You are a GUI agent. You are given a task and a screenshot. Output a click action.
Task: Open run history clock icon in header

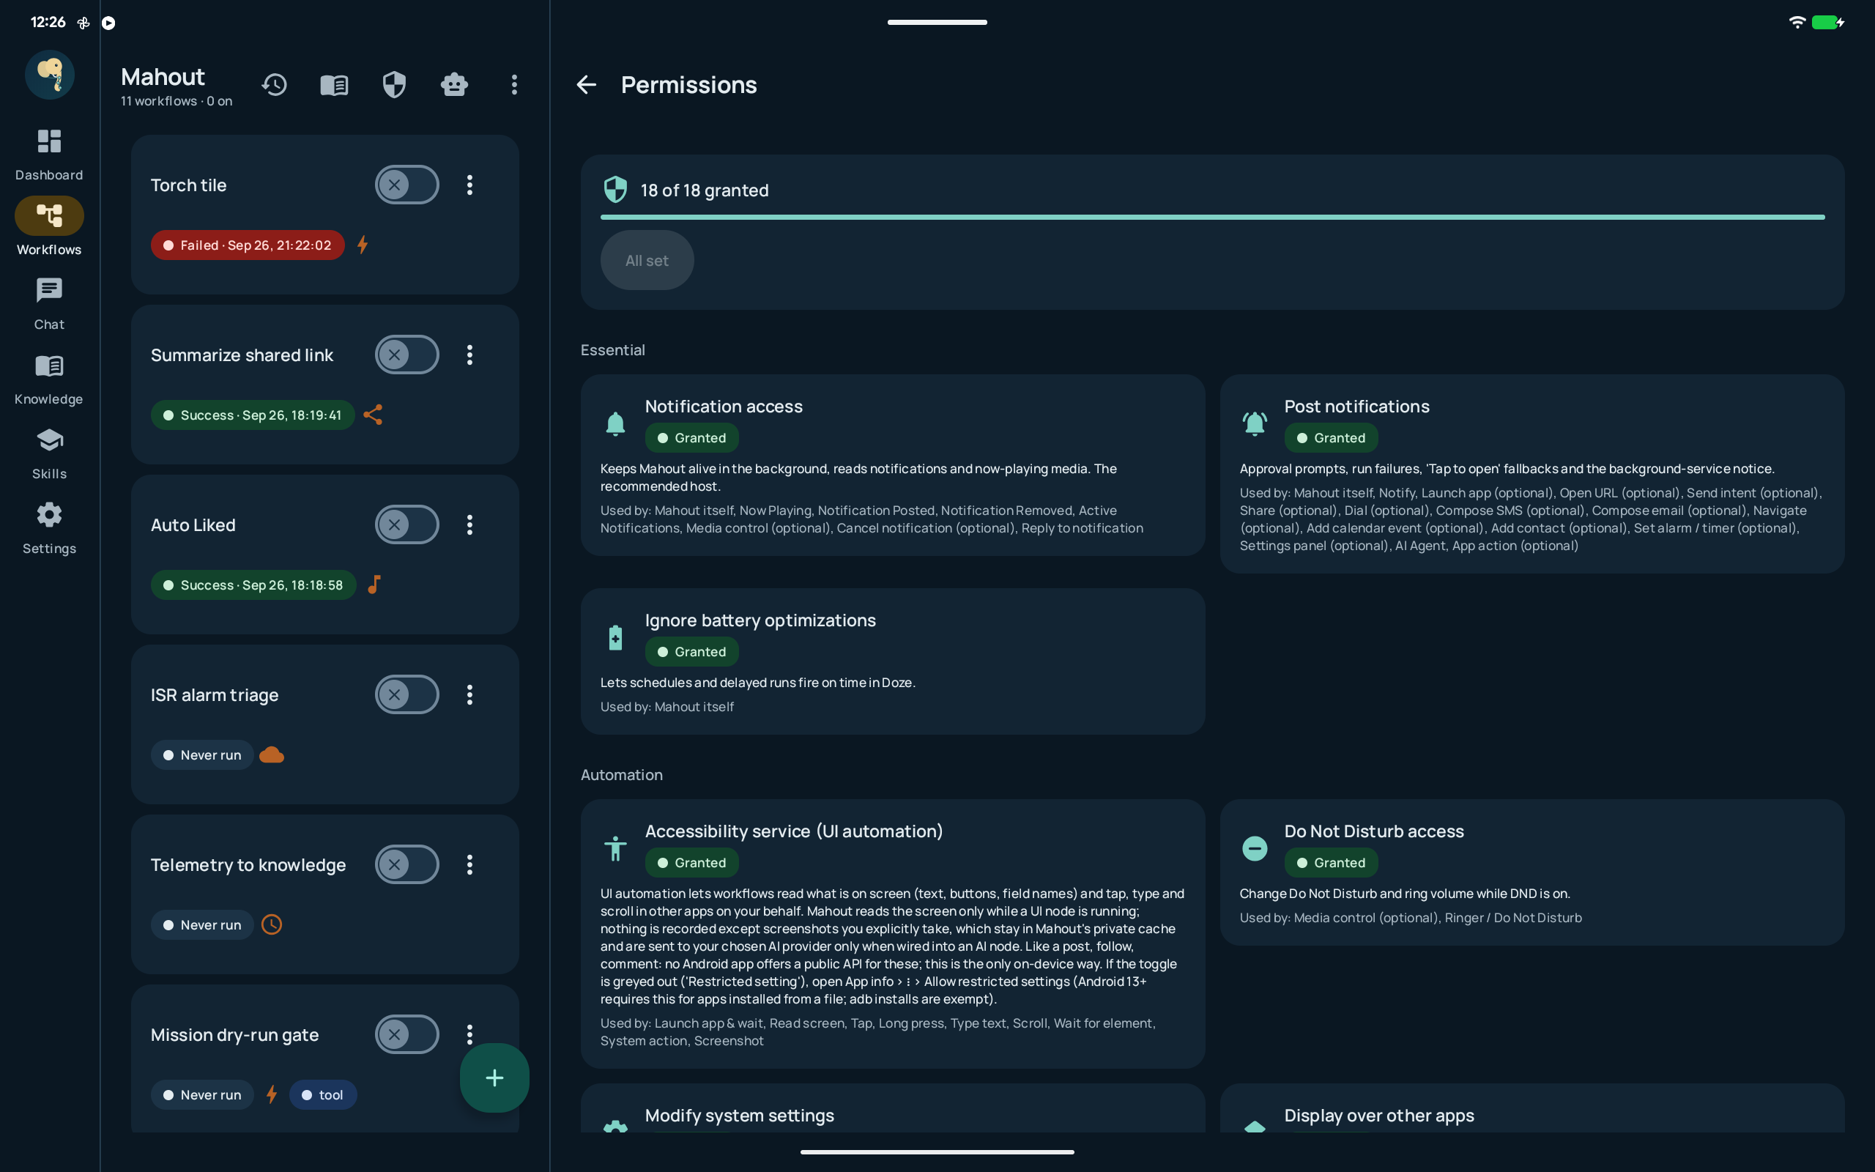(x=274, y=84)
